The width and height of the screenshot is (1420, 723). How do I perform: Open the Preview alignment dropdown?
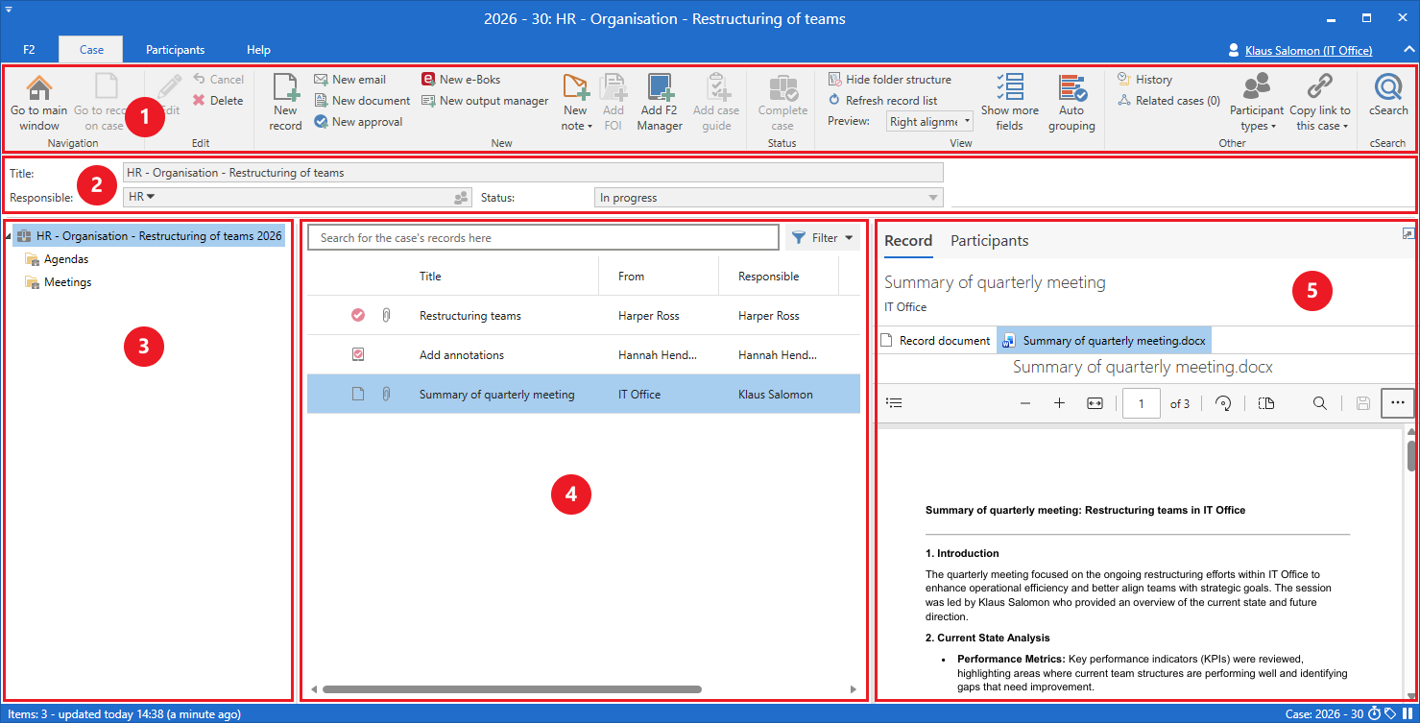(x=929, y=122)
